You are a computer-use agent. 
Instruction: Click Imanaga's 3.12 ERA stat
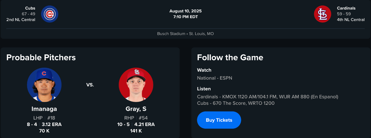[x=52, y=124]
